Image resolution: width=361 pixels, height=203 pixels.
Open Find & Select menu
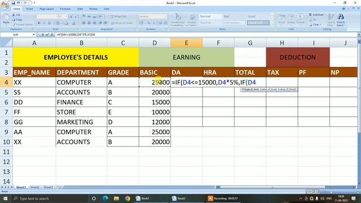click(341, 20)
